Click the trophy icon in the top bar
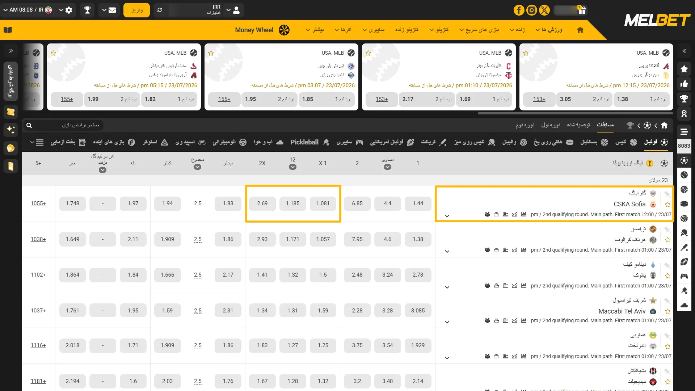Viewport: 695px width, 391px height. 87,10
